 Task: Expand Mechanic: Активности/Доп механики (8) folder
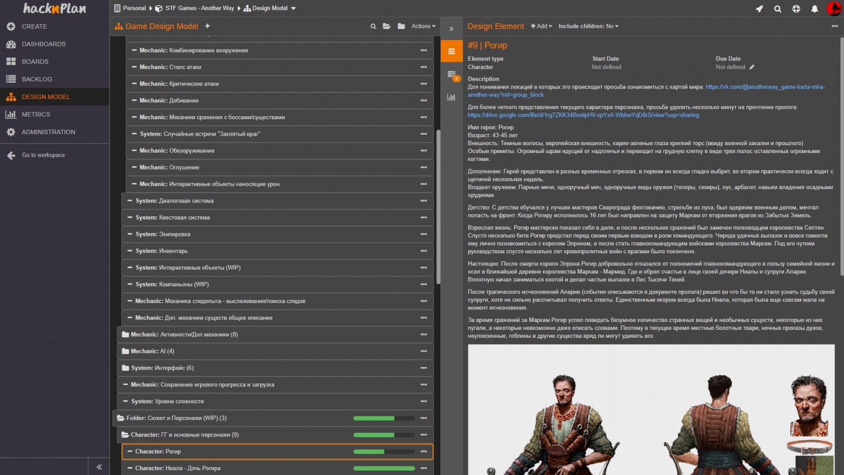[125, 335]
